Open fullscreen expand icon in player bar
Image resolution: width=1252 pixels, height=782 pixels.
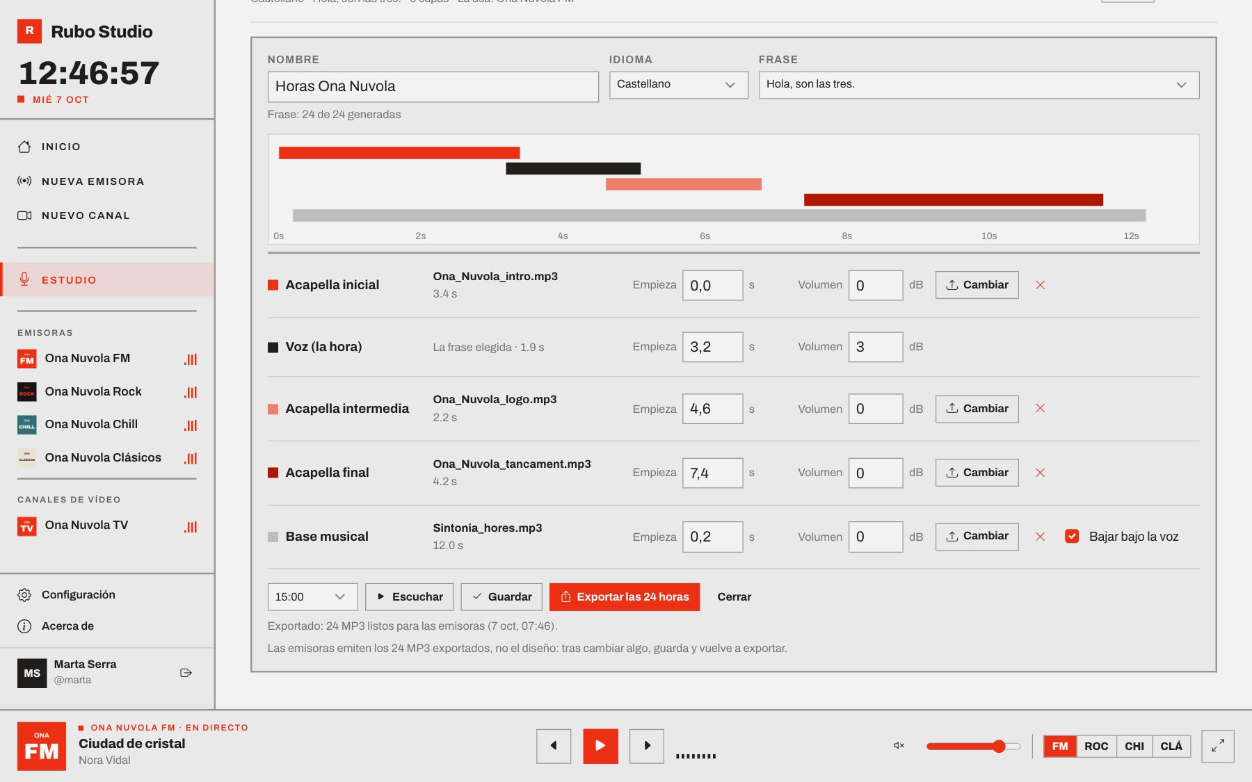click(x=1218, y=746)
